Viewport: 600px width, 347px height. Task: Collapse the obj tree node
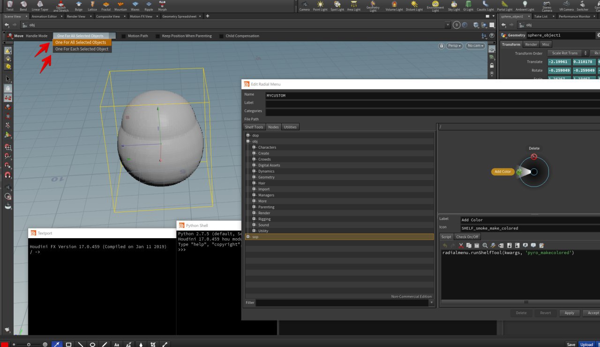tap(248, 141)
